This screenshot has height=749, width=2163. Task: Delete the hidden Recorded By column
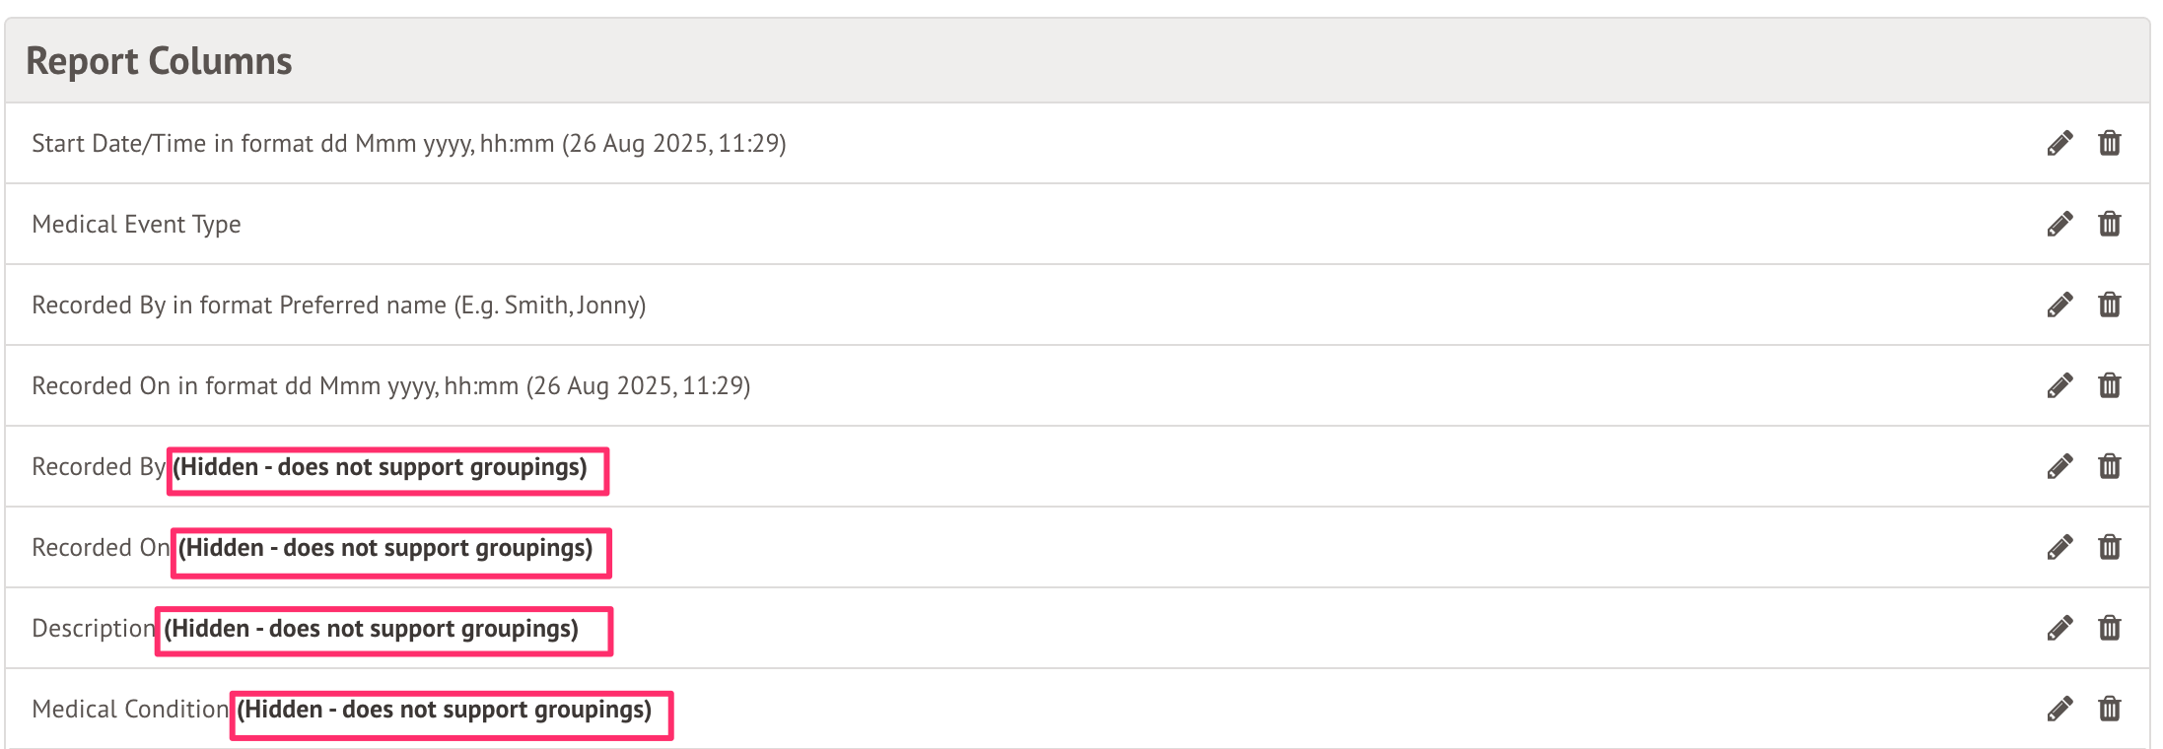pyautogui.click(x=2110, y=467)
